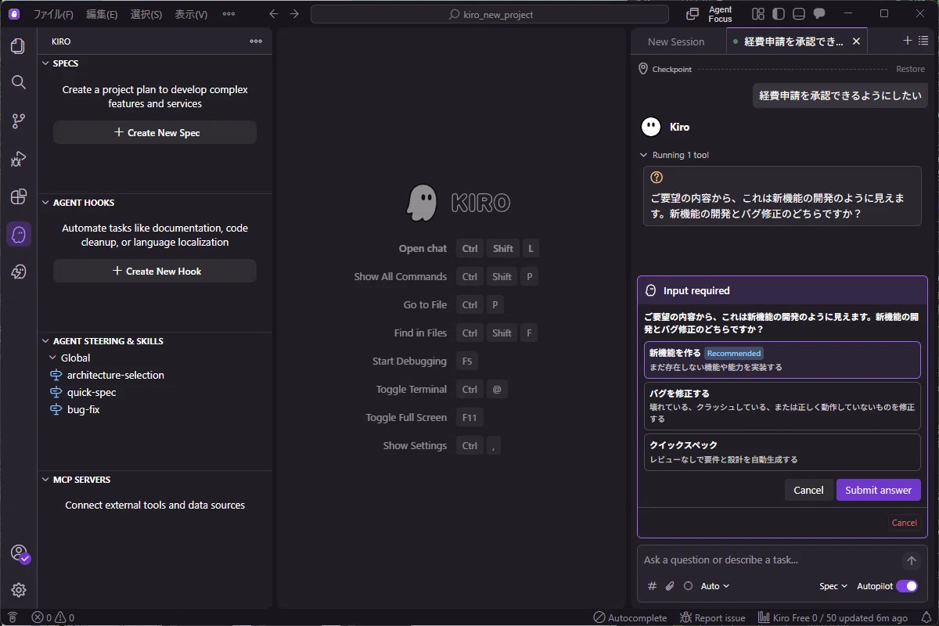Open the Explorer view in activity bar

pyautogui.click(x=18, y=46)
